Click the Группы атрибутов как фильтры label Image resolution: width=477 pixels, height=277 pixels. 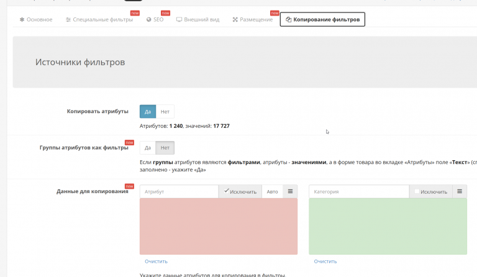tap(84, 148)
